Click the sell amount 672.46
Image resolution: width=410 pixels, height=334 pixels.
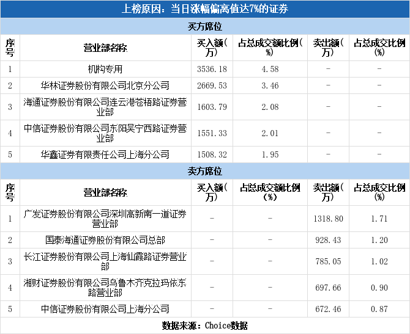coord(328,309)
